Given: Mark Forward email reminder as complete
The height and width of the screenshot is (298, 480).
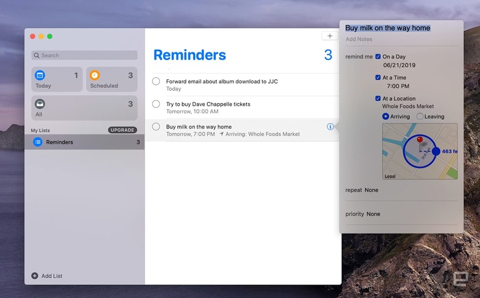Looking at the screenshot, I should click(156, 81).
